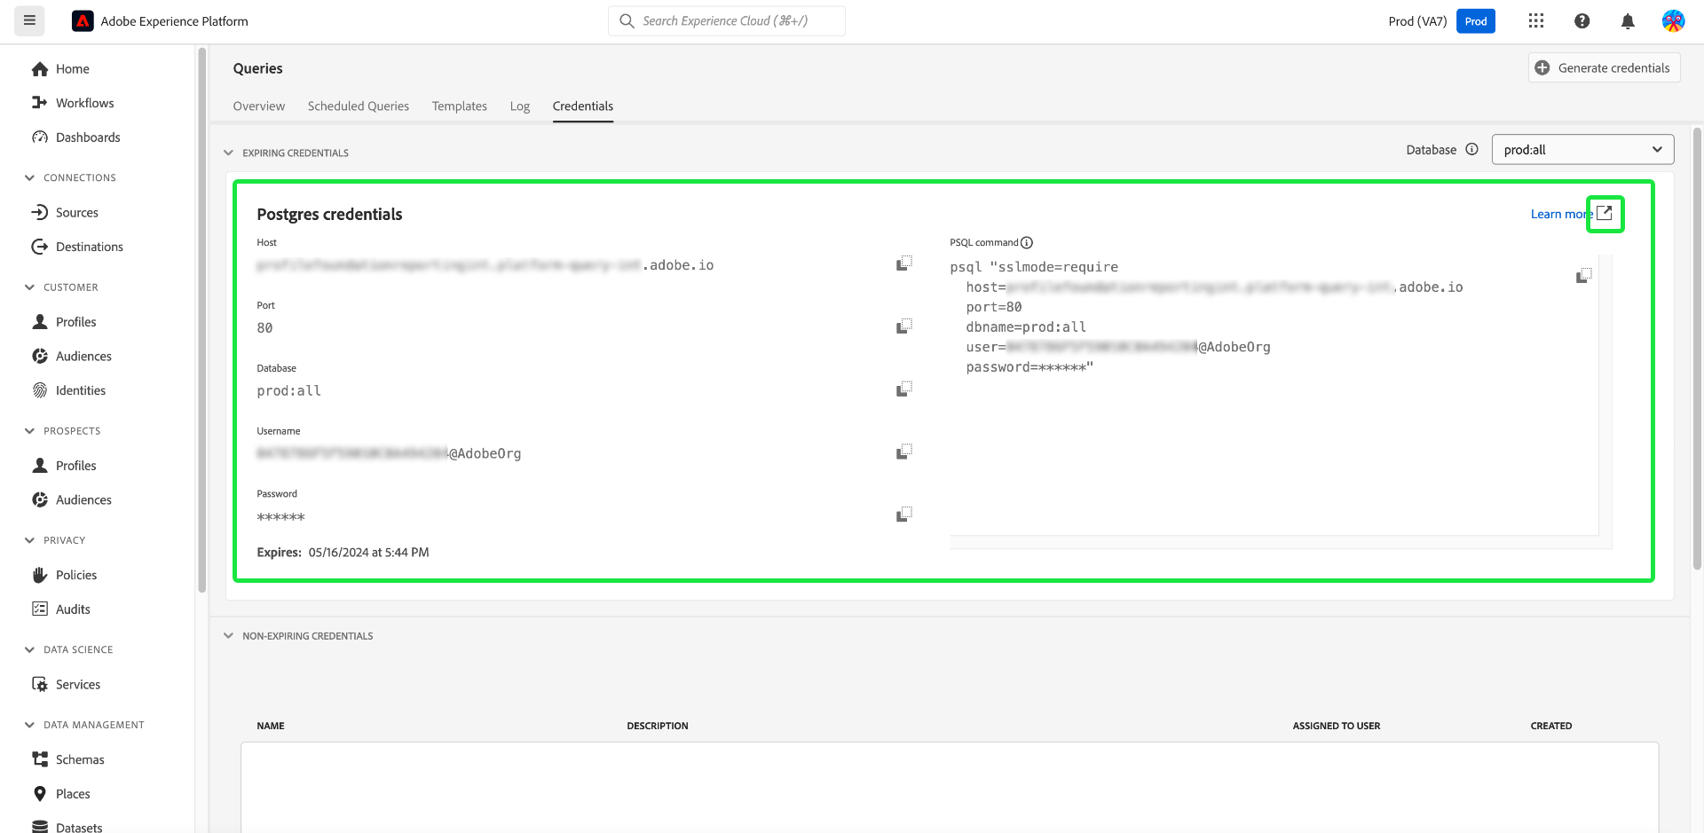Copy the Database value prod:all
1704x833 pixels.
click(x=904, y=389)
